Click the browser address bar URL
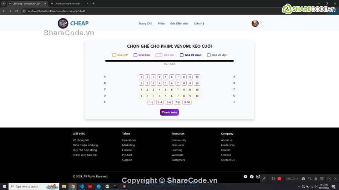 click(56, 11)
